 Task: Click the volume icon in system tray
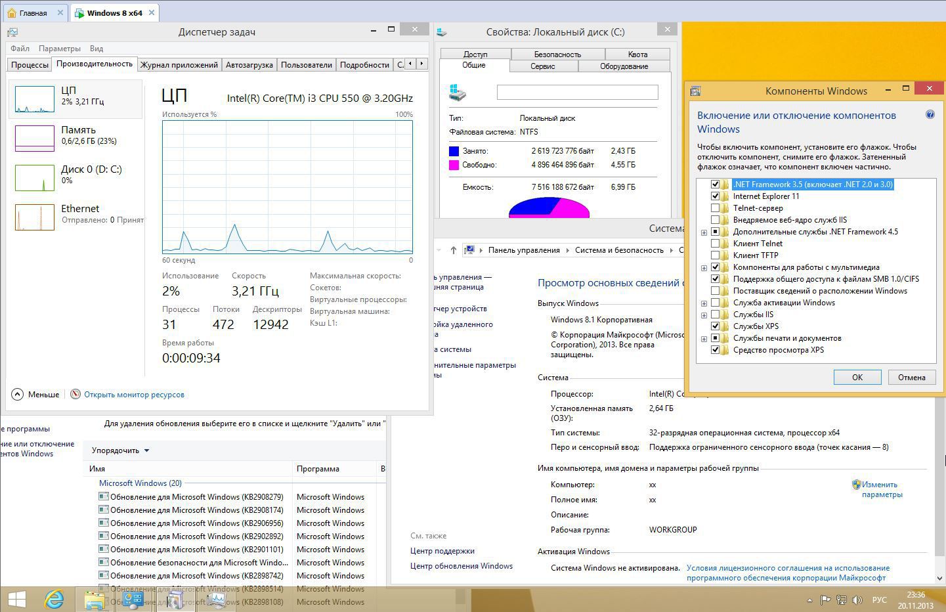pyautogui.click(x=857, y=600)
